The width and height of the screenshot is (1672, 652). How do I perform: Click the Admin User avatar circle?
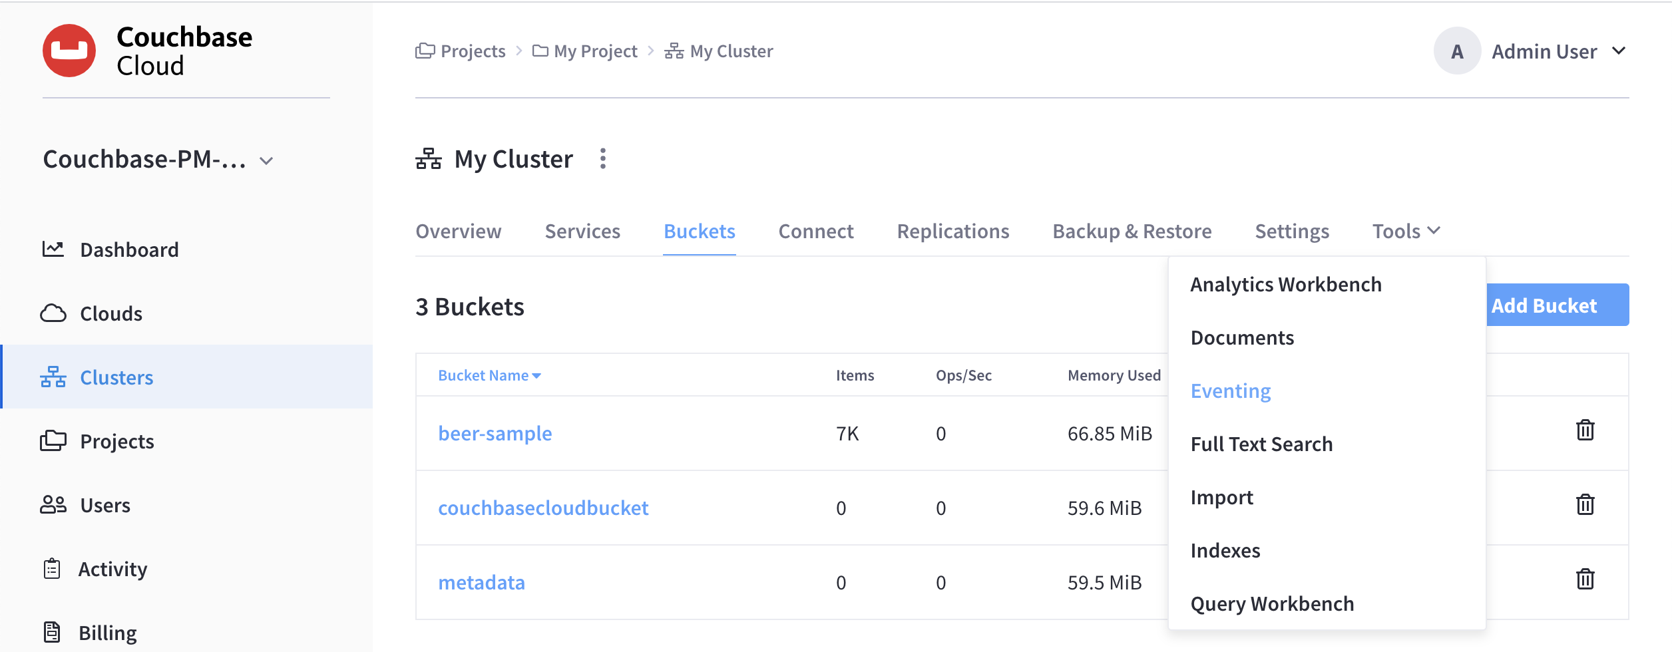pos(1456,51)
